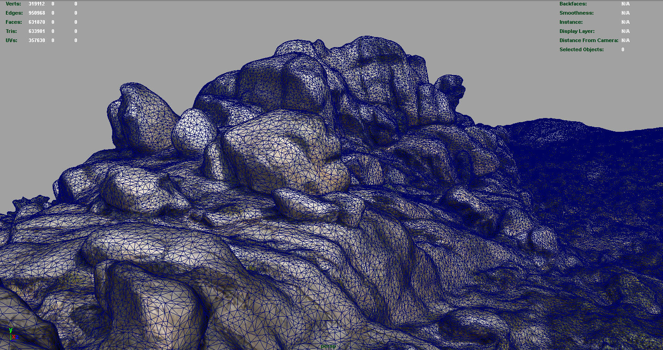Click the N/A value beside Backfaces
The height and width of the screenshot is (350, 663).
(x=625, y=4)
